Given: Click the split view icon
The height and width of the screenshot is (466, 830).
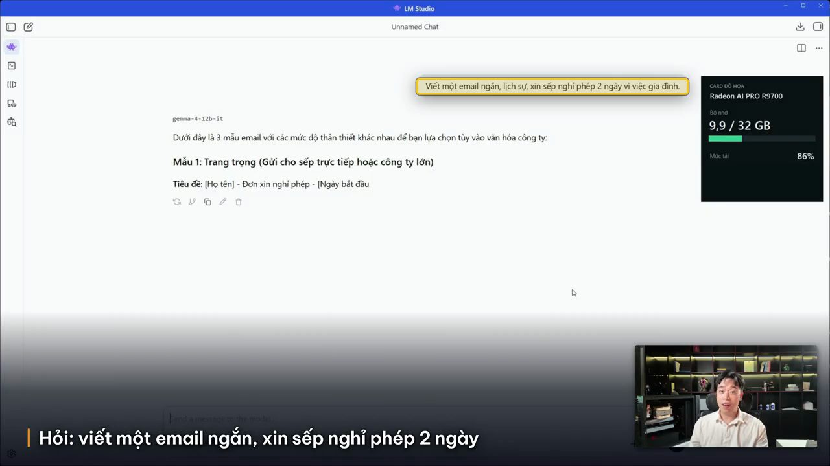Looking at the screenshot, I should tap(801, 49).
